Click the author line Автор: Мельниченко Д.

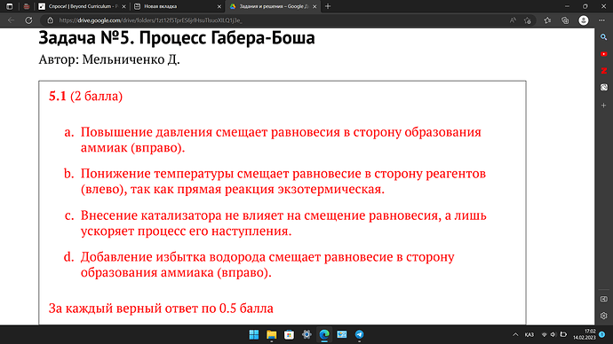(109, 59)
